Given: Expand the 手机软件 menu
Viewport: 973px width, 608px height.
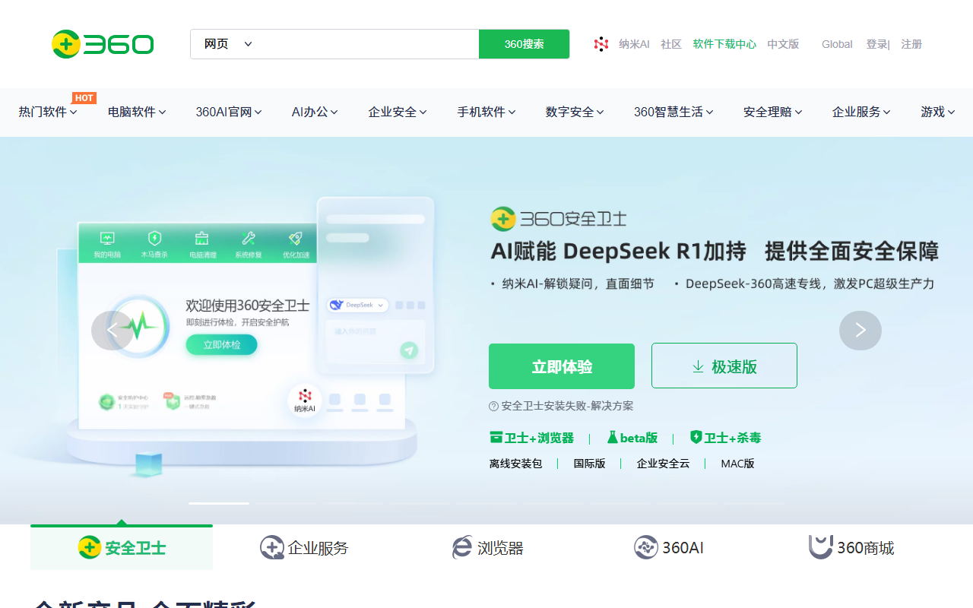Looking at the screenshot, I should pyautogui.click(x=486, y=112).
